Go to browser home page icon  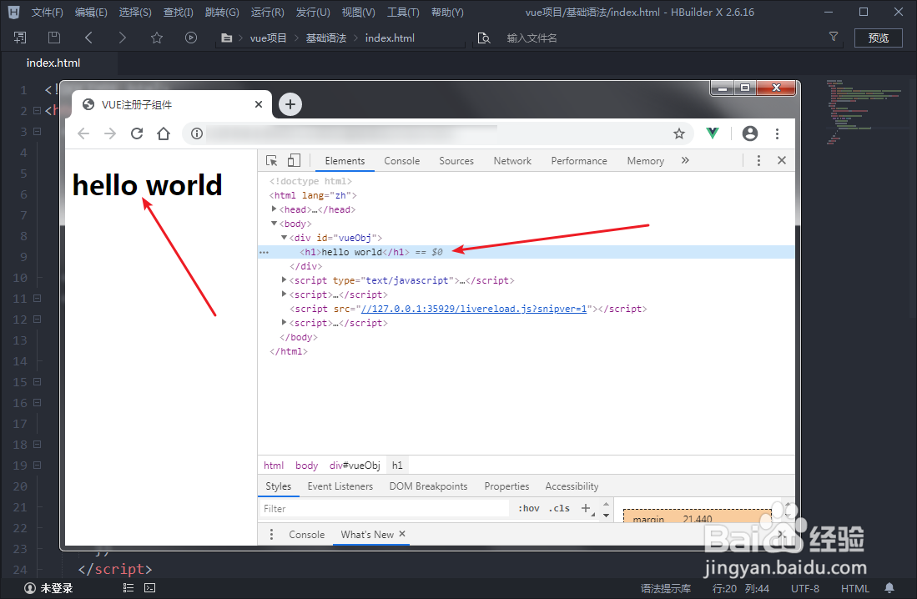click(164, 133)
